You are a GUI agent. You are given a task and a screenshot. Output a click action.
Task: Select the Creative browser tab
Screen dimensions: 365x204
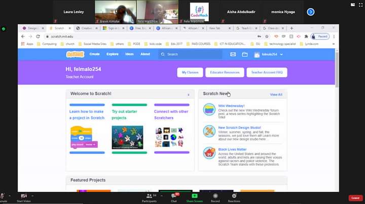86,28
